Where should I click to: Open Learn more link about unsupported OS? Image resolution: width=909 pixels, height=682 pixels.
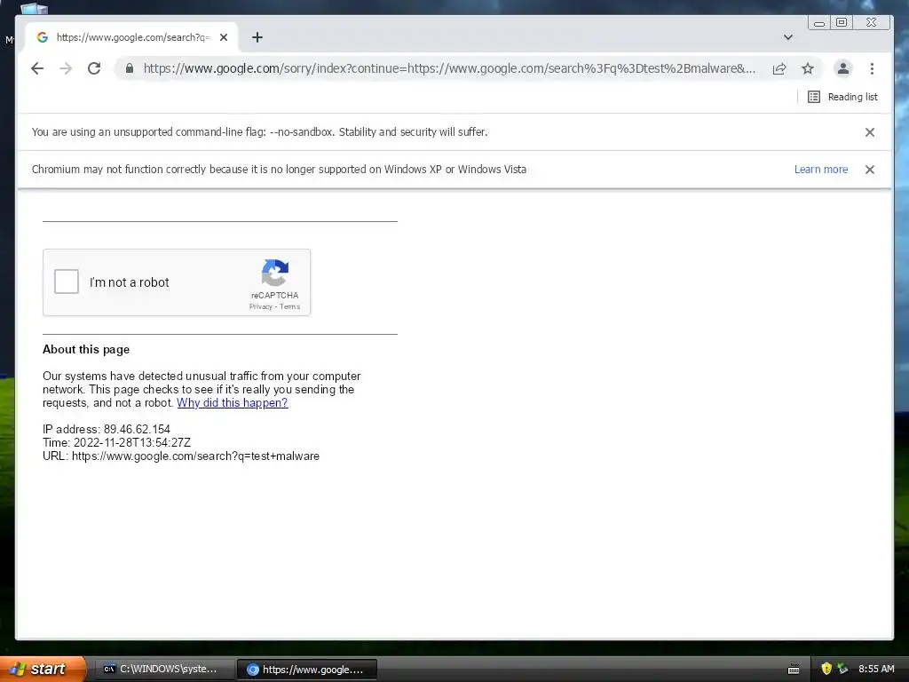pyautogui.click(x=821, y=170)
